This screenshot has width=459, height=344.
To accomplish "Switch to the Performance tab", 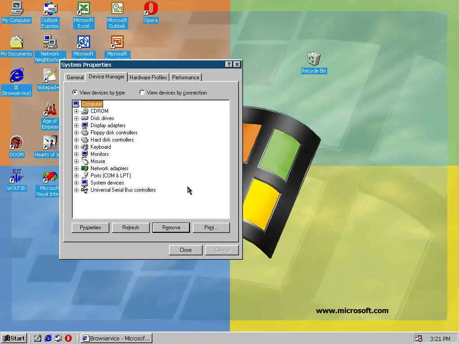I will 186,77.
